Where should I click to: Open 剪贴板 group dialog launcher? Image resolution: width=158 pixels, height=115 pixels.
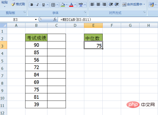(x=24, y=12)
